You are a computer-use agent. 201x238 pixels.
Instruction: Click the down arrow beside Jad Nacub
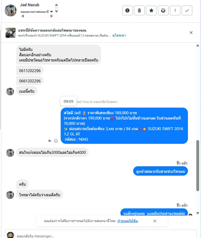point(56,11)
